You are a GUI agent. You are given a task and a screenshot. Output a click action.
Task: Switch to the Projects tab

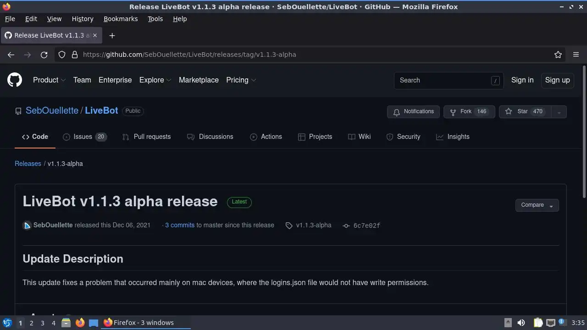(x=315, y=137)
